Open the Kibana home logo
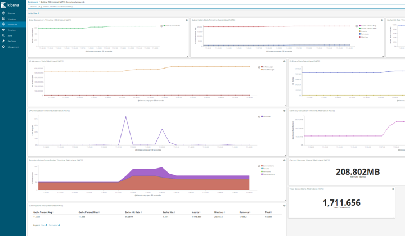Viewport: 405px width, 236px height. (10, 5)
